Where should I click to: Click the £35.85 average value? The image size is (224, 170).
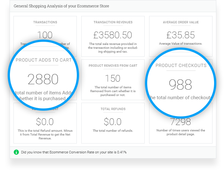click(x=180, y=35)
